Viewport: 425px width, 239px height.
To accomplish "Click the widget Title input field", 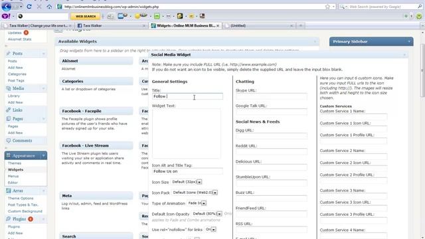I will coord(187,96).
